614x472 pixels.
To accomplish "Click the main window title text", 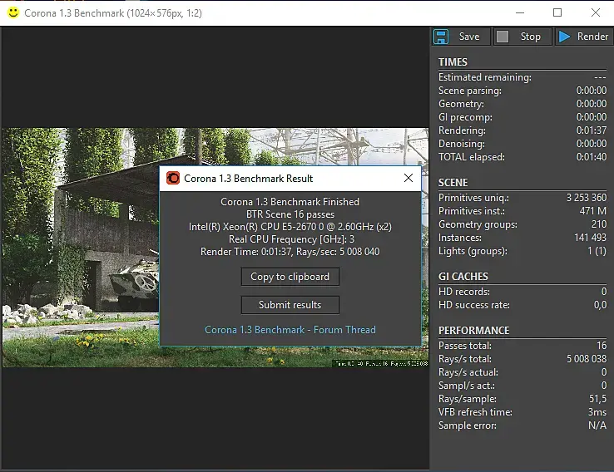I will [113, 13].
